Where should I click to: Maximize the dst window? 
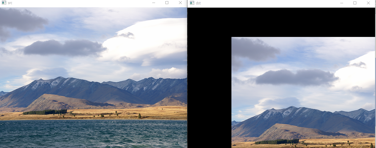(x=355, y=3)
